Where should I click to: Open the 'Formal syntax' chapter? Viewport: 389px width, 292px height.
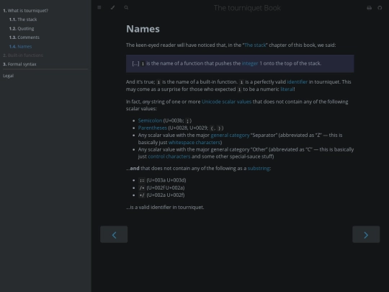(x=19, y=64)
